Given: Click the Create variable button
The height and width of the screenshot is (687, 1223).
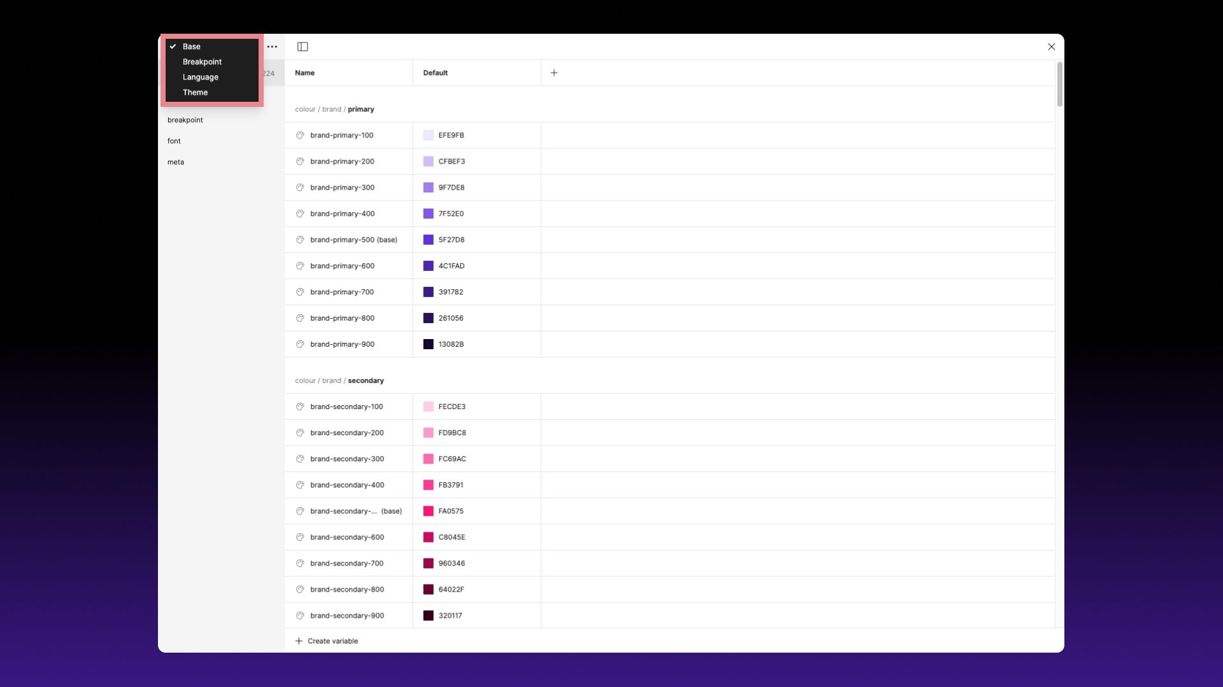Looking at the screenshot, I should [332, 641].
